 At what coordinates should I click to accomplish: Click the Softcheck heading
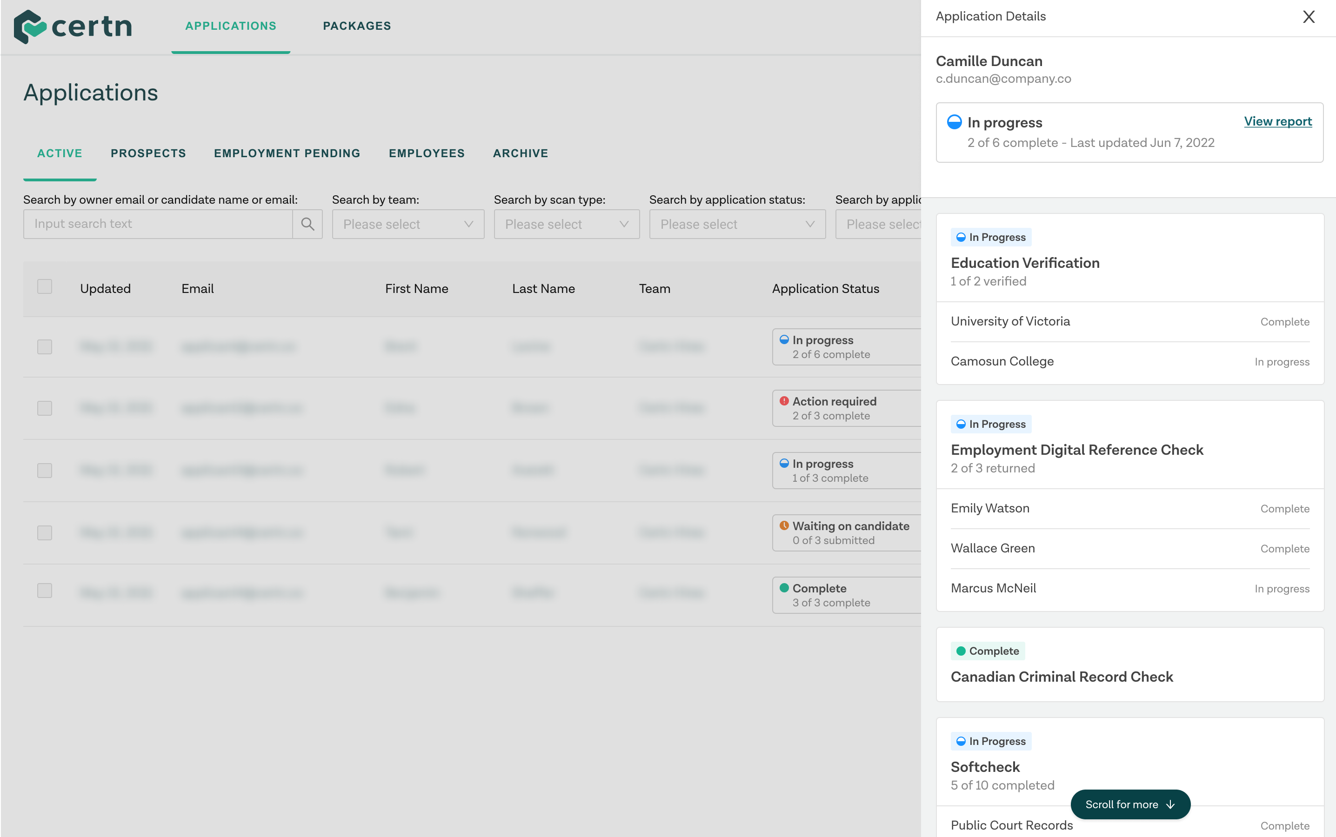985,767
